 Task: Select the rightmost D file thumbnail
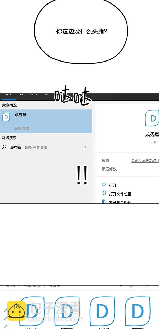coord(138,311)
